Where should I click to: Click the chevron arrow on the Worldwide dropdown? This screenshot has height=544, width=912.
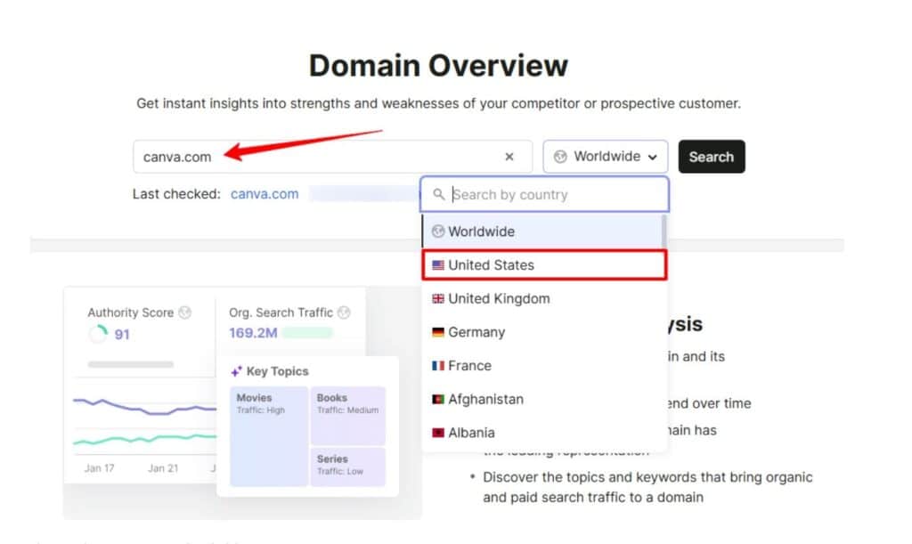point(653,157)
